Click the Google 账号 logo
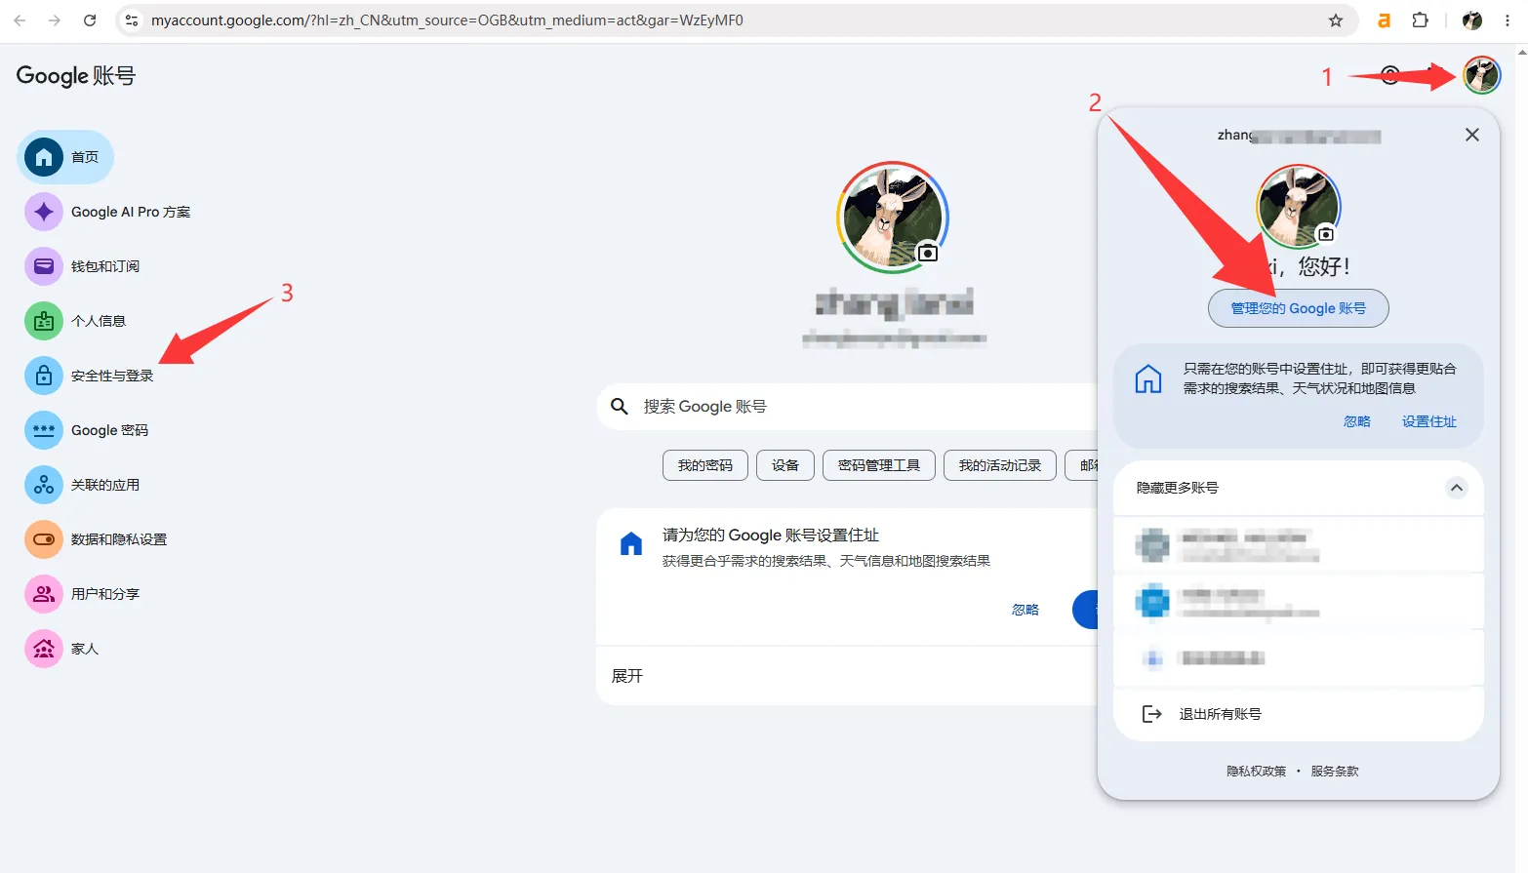This screenshot has height=873, width=1528. pyautogui.click(x=76, y=75)
